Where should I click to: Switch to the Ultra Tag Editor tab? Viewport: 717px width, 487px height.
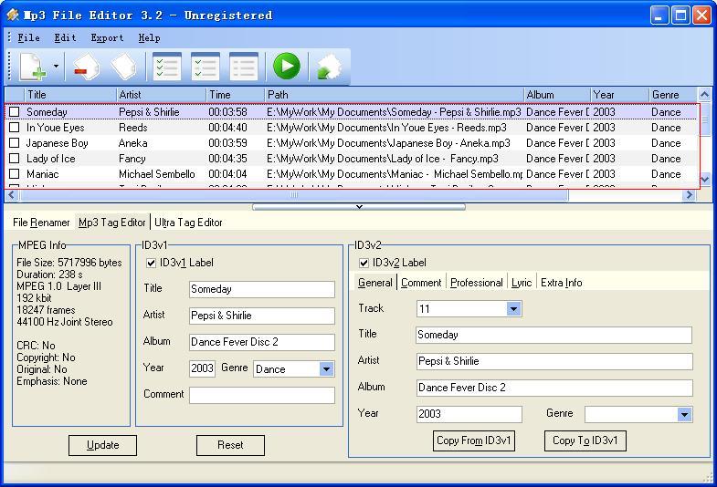coord(188,223)
